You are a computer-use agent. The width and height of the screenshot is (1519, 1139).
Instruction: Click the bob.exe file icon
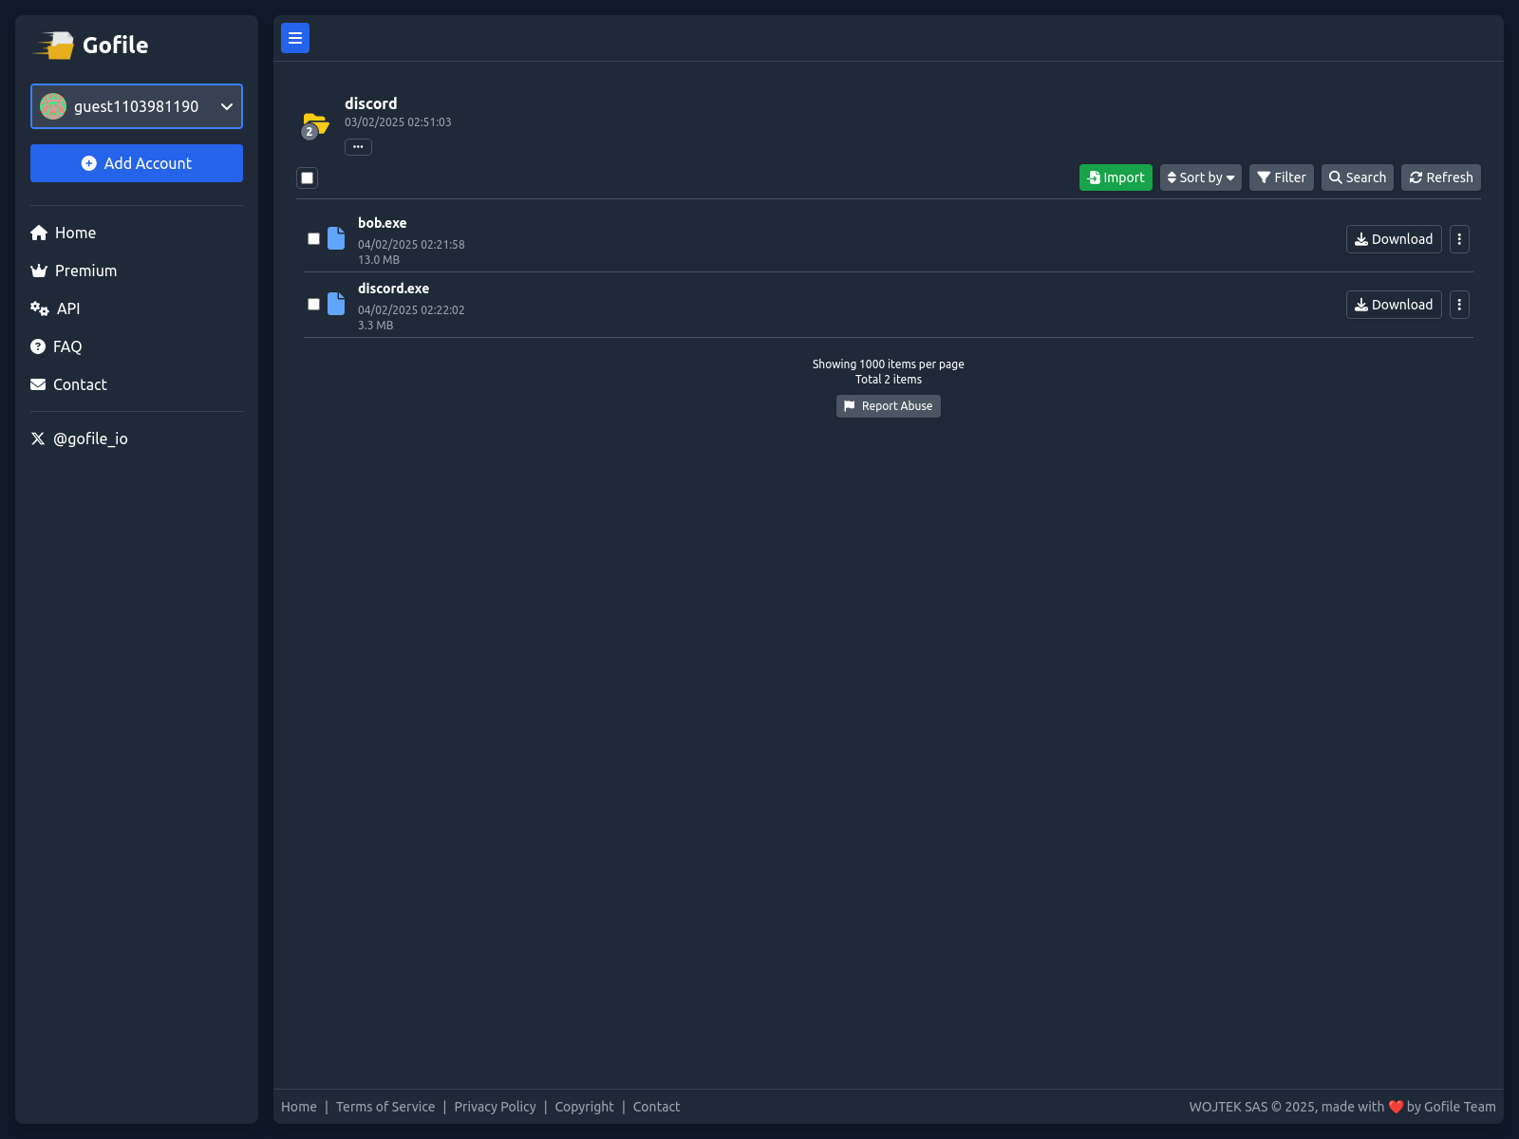pos(336,238)
